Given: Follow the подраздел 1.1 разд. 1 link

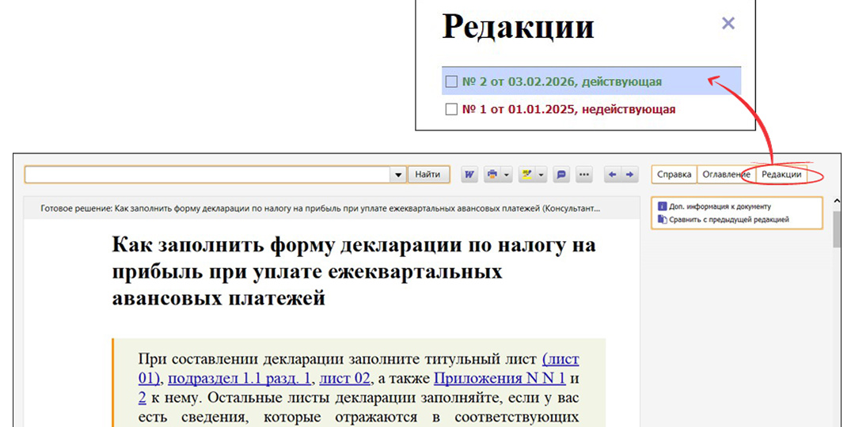Looking at the screenshot, I should pyautogui.click(x=239, y=378).
